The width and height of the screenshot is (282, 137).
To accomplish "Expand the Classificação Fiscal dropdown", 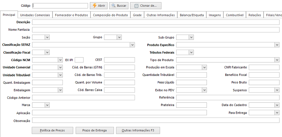I will (47, 53).
